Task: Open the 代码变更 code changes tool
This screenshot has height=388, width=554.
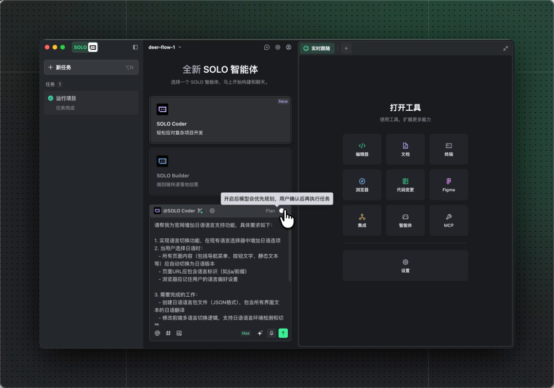Action: coord(405,185)
